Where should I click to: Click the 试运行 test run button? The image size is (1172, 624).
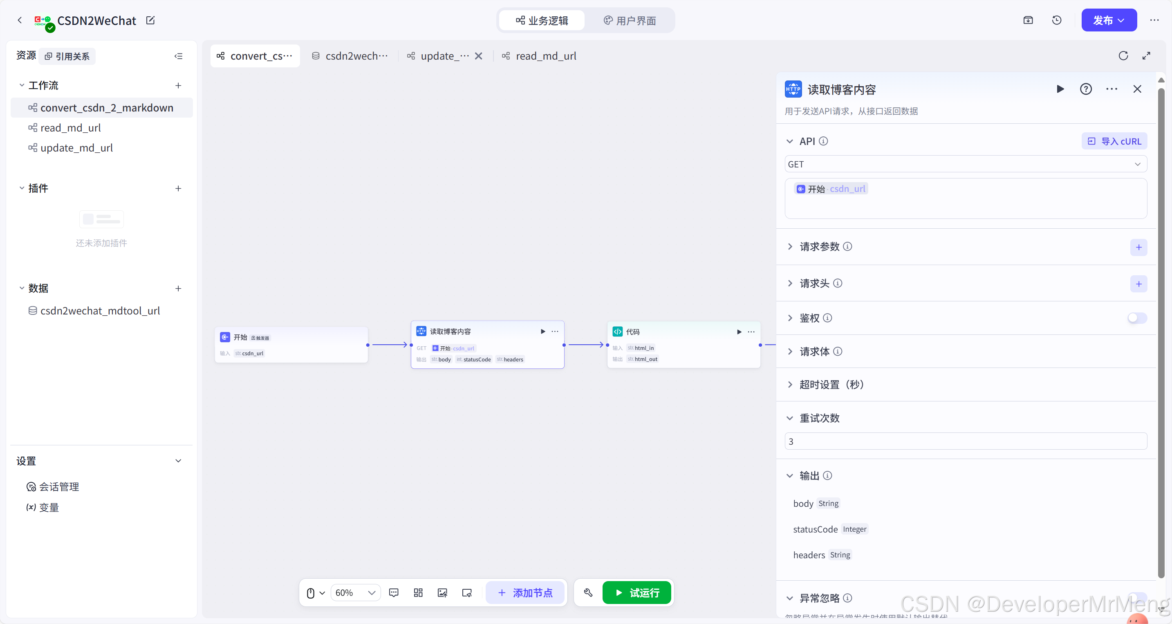pyautogui.click(x=636, y=593)
